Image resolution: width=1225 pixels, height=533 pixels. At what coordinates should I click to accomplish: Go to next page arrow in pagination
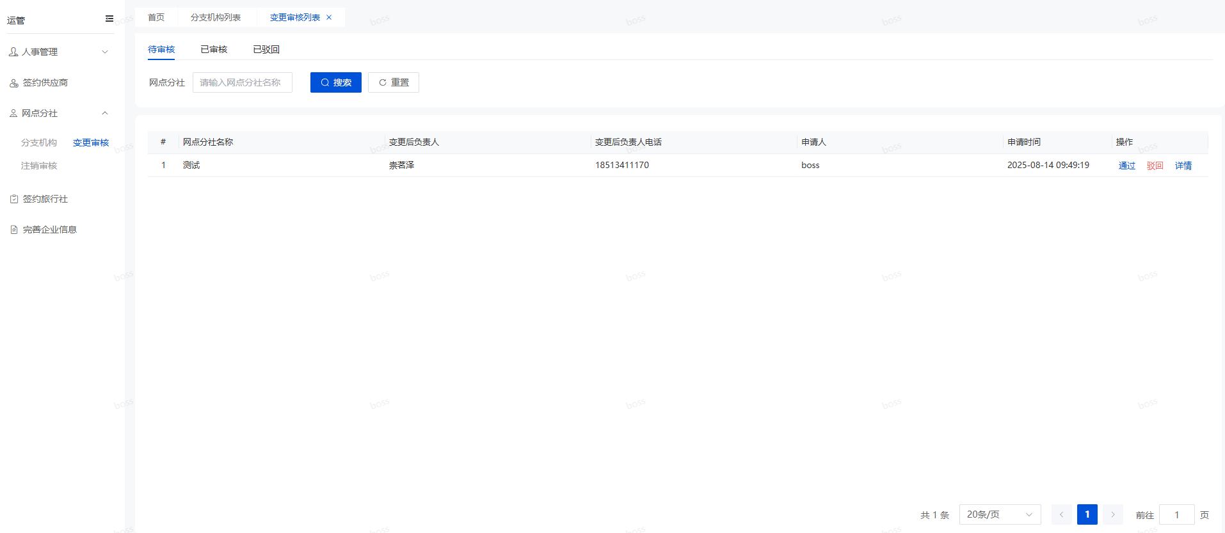pos(1113,514)
